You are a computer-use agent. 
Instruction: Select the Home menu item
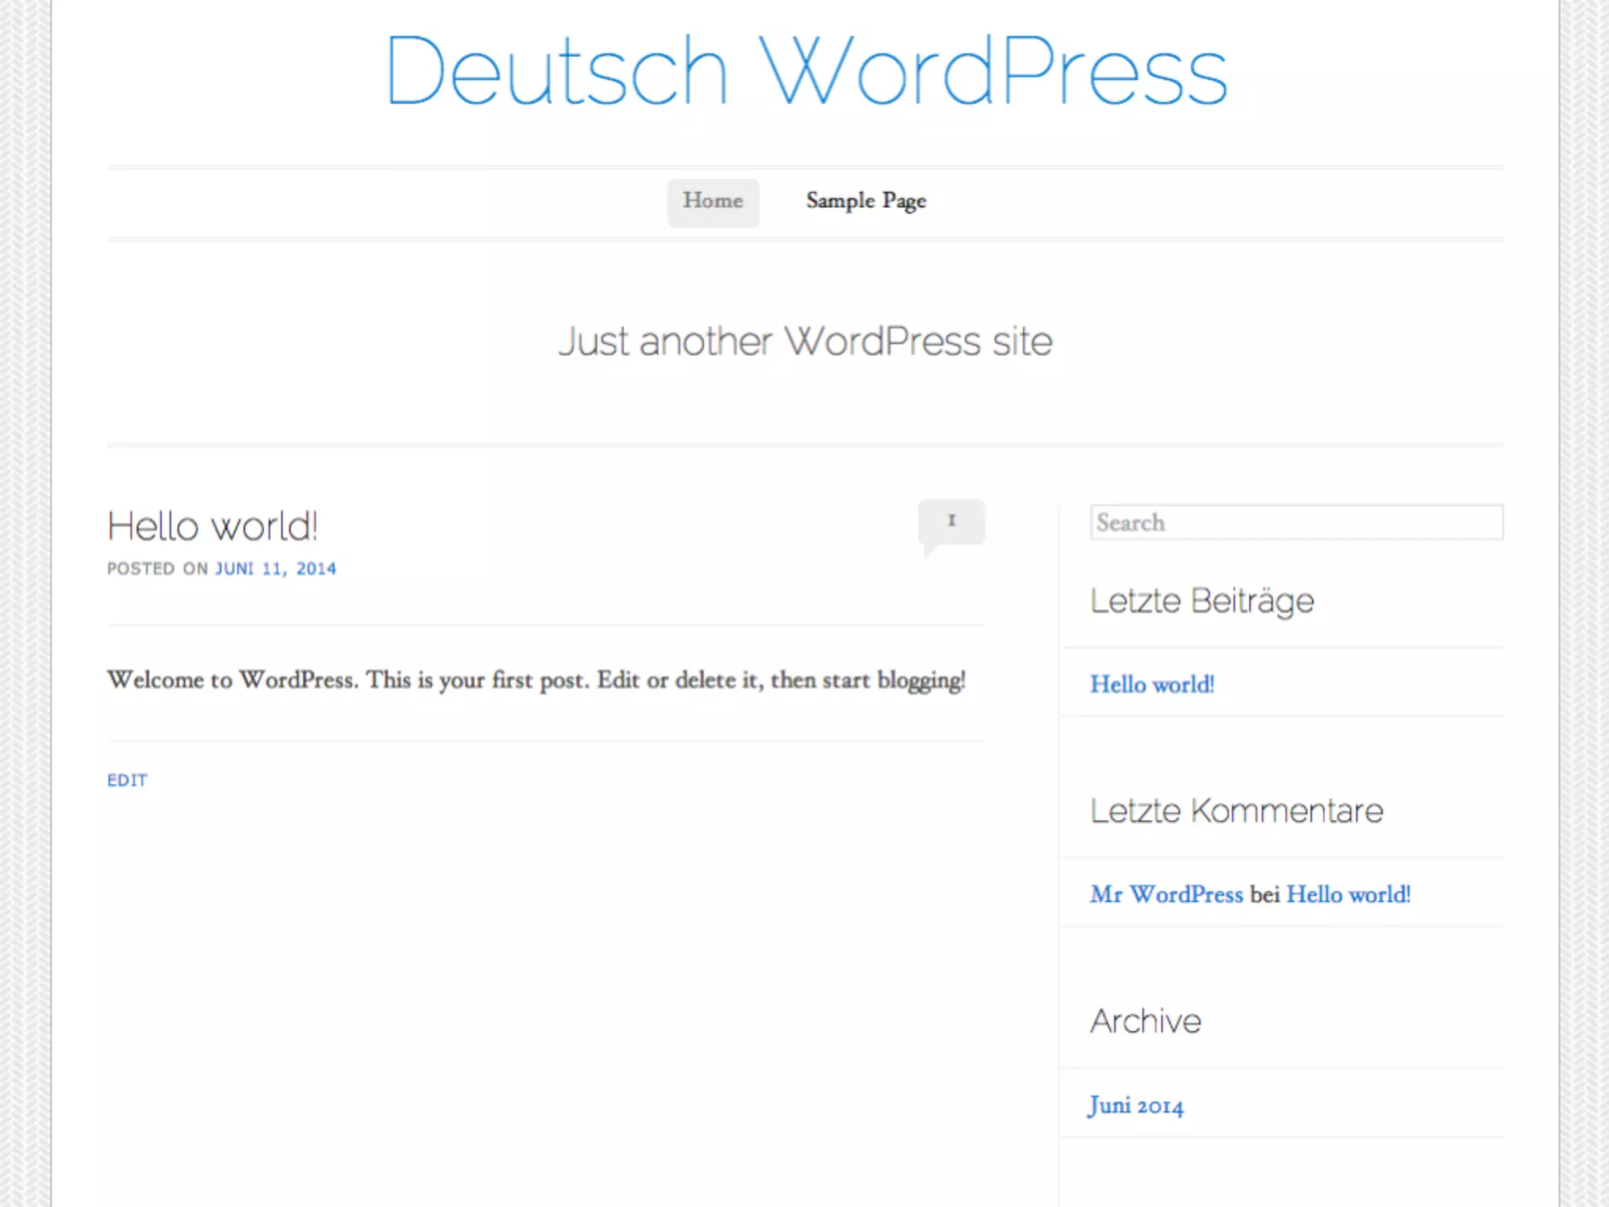[x=713, y=202]
